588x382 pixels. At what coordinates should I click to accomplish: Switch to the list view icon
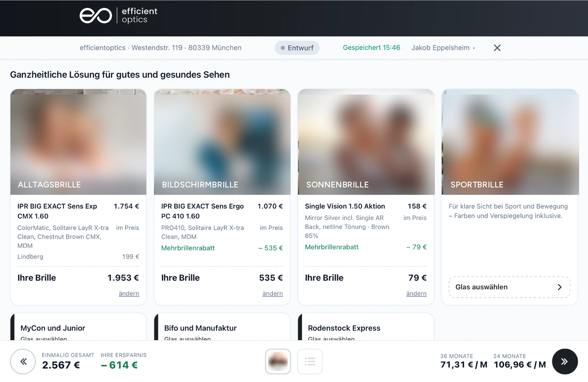[310, 361]
